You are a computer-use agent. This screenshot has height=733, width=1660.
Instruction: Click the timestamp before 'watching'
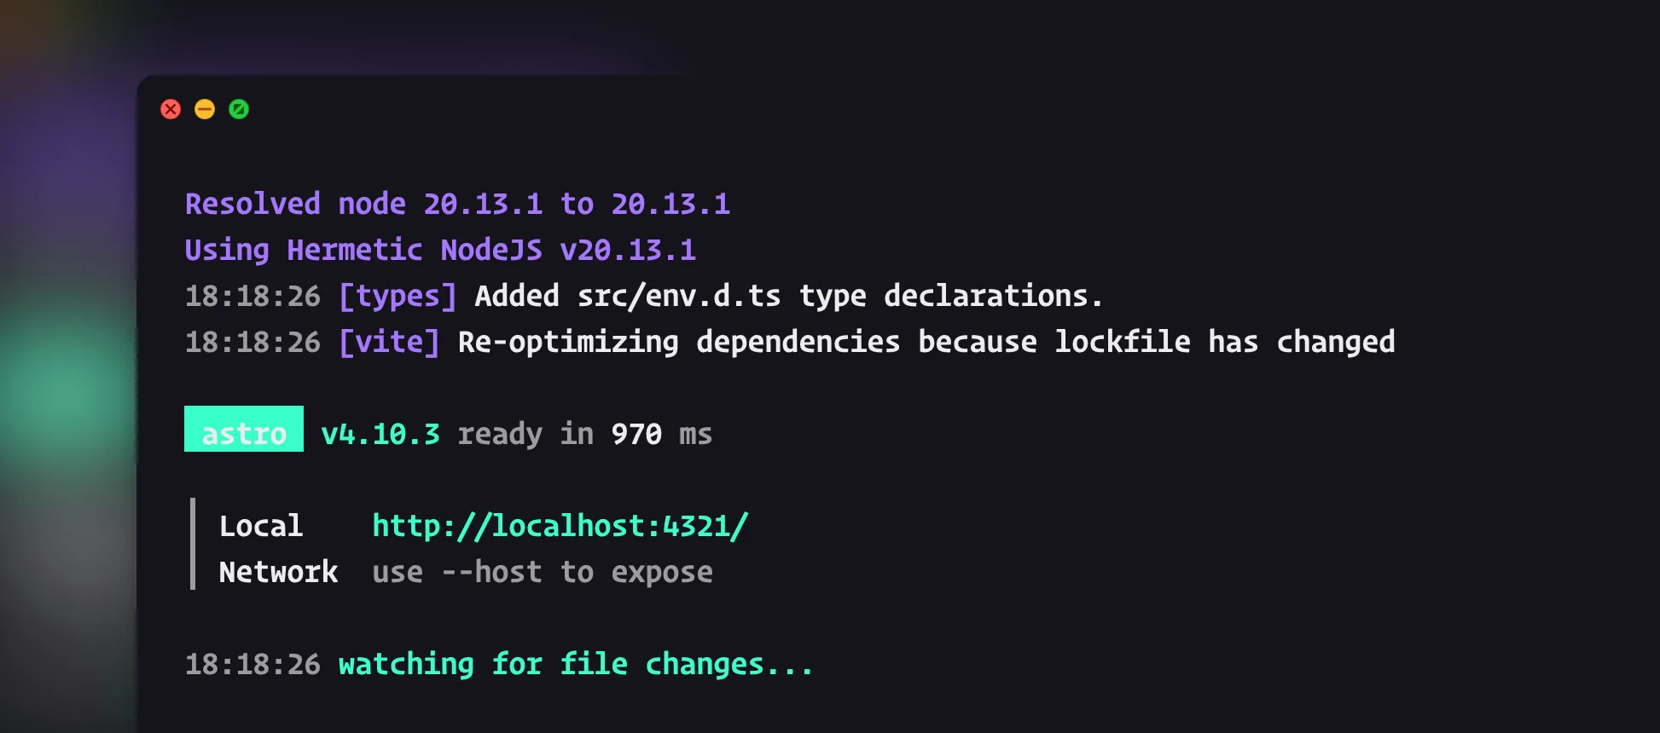coord(252,664)
